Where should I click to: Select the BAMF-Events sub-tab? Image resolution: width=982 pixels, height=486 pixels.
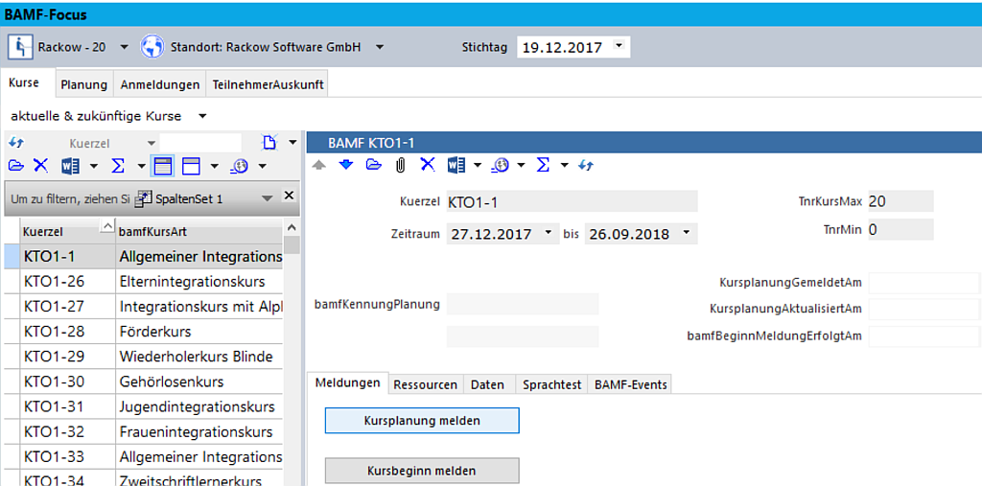(631, 384)
